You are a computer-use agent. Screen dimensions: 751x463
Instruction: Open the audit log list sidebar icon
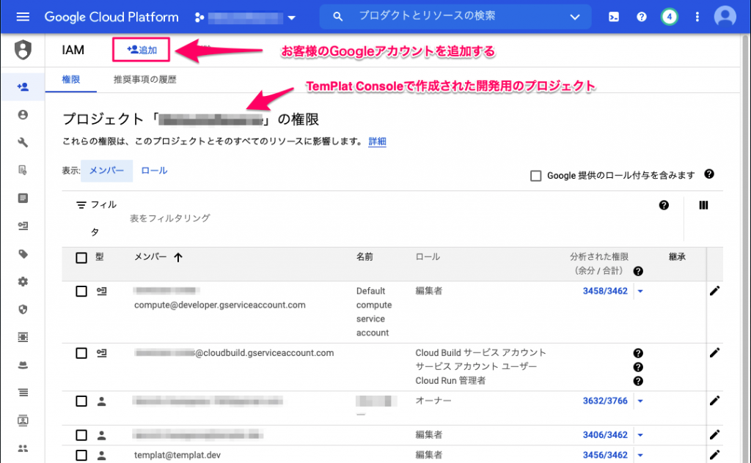tap(23, 198)
